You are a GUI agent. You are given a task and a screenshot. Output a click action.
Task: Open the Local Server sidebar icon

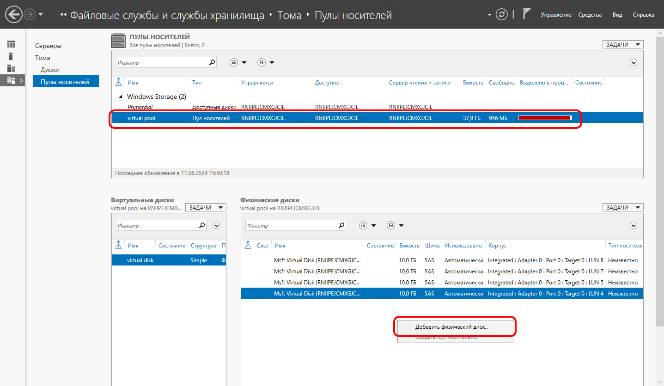point(11,56)
